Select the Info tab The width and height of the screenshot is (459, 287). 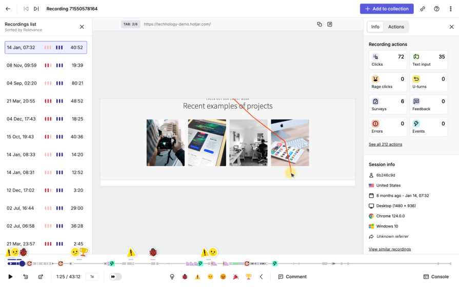[375, 27]
